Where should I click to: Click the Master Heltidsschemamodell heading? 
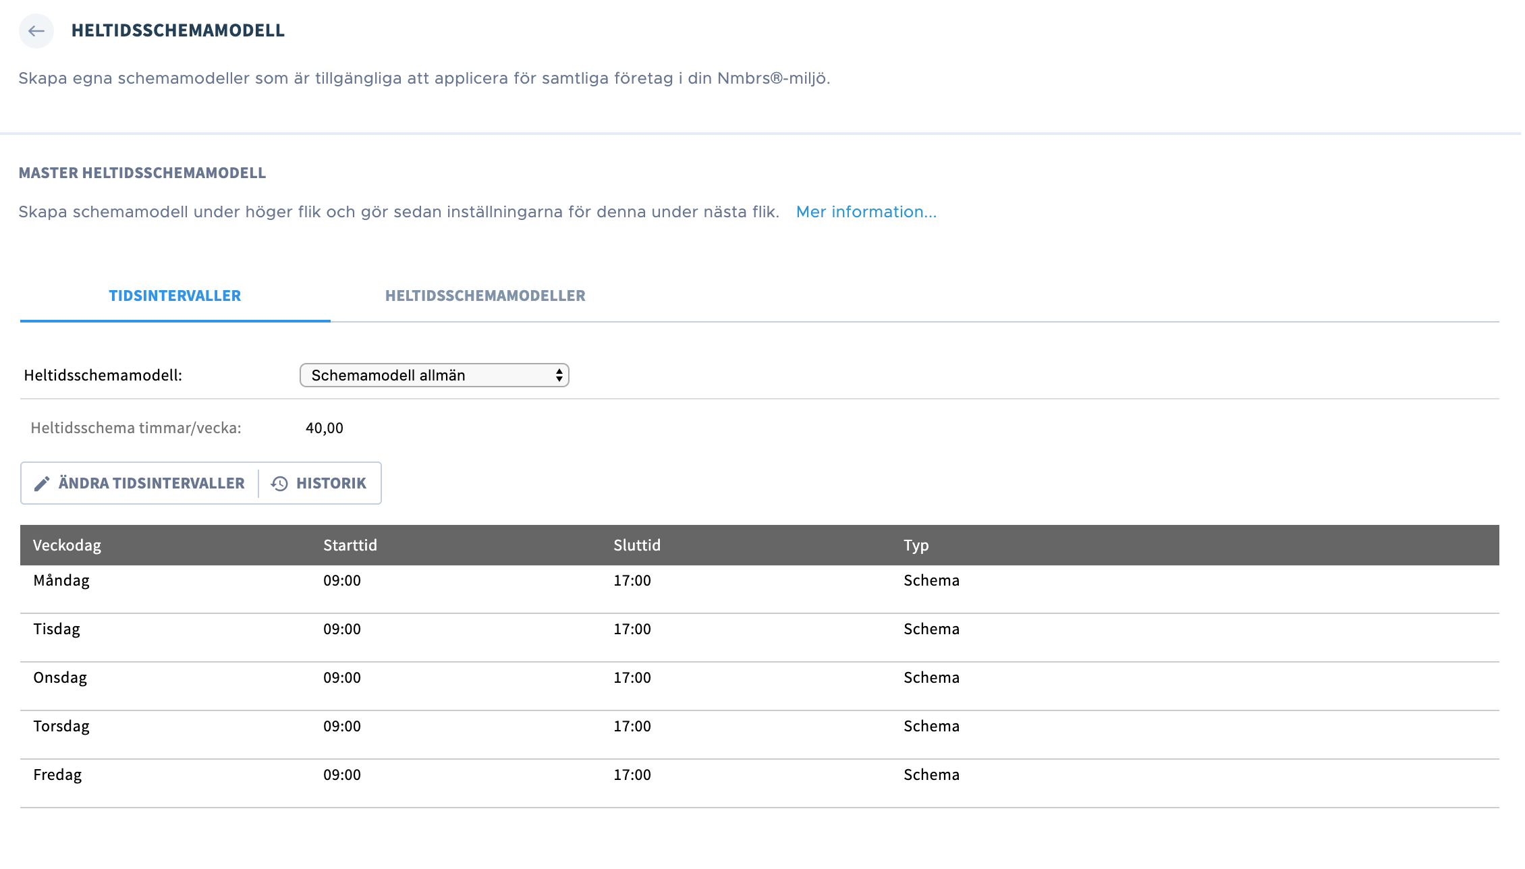pyautogui.click(x=142, y=173)
